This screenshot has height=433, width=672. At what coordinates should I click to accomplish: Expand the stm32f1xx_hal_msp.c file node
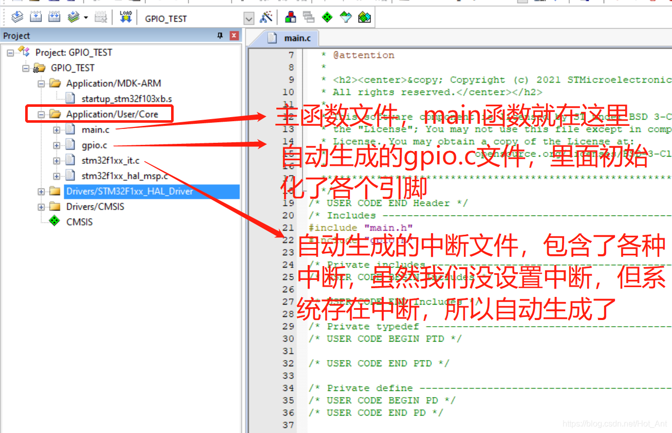point(57,176)
